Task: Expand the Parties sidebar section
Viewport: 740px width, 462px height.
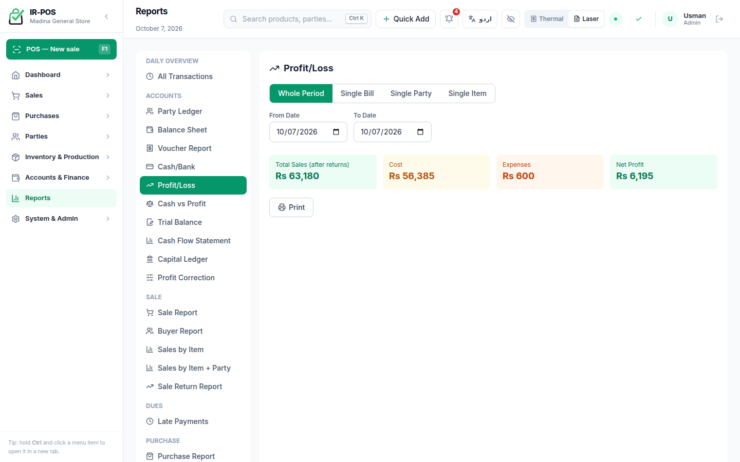Action: point(61,137)
